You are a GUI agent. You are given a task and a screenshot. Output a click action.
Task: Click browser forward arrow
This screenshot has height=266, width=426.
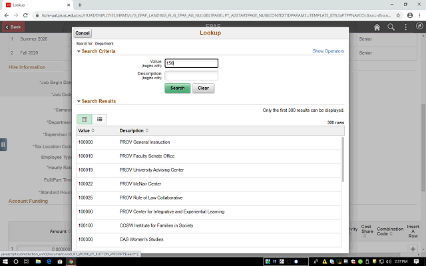16,15
